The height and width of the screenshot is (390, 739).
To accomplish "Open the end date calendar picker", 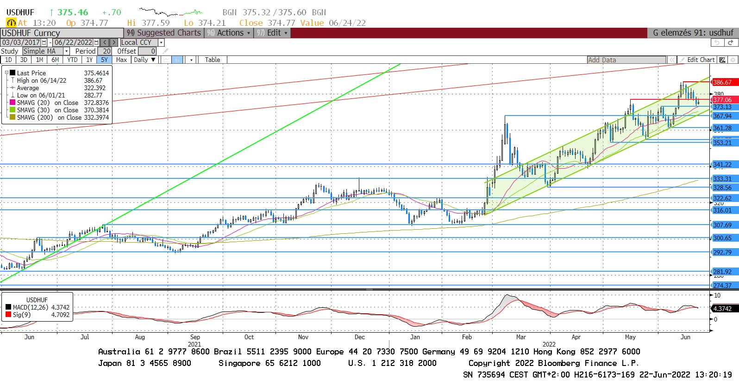I will click(96, 43).
